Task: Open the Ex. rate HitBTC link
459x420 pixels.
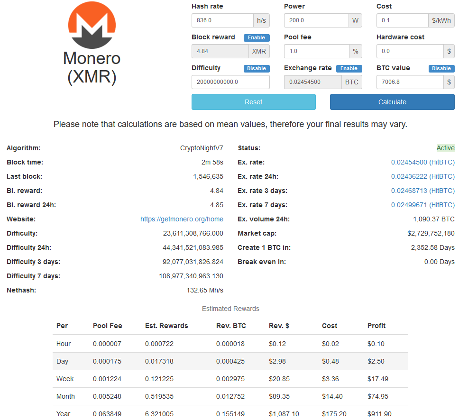Action: pyautogui.click(x=422, y=162)
